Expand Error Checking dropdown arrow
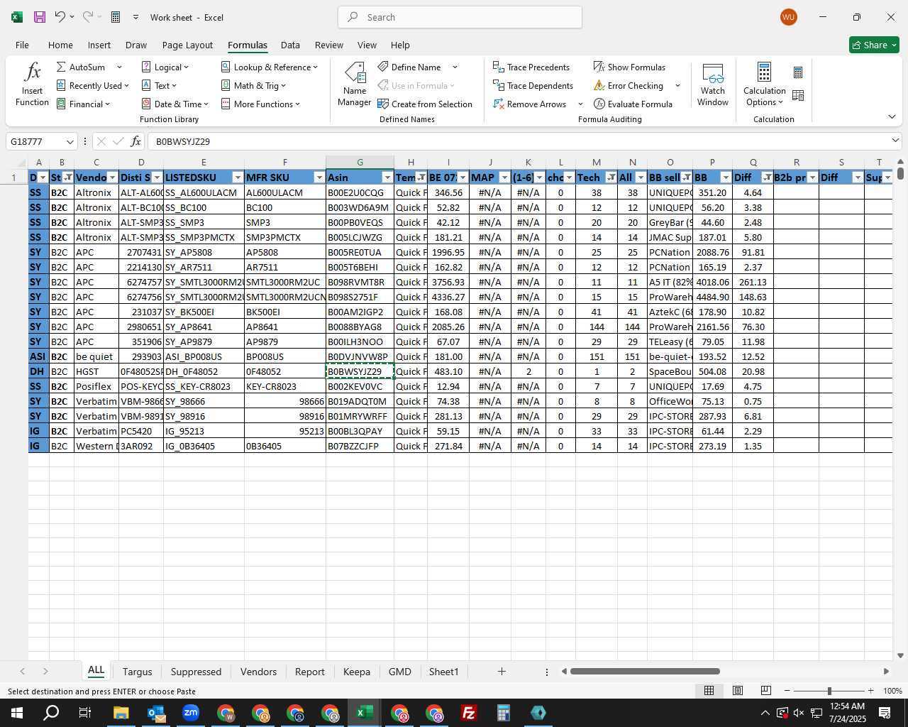 pyautogui.click(x=677, y=85)
